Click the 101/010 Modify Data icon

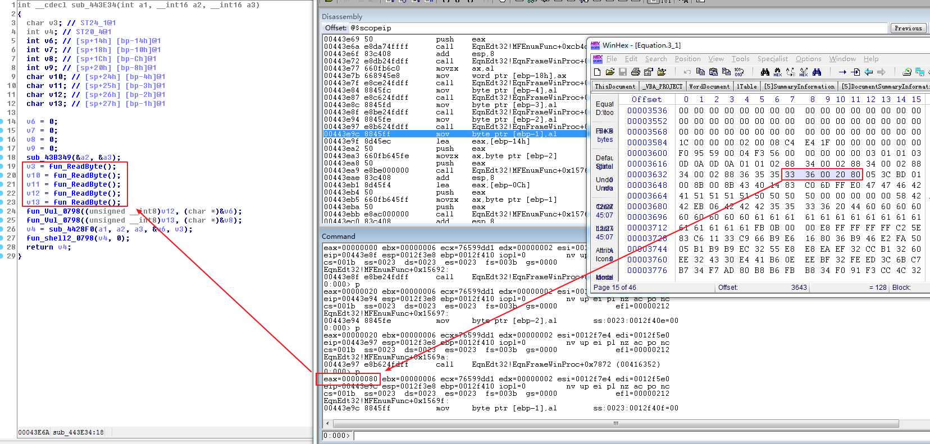[739, 72]
